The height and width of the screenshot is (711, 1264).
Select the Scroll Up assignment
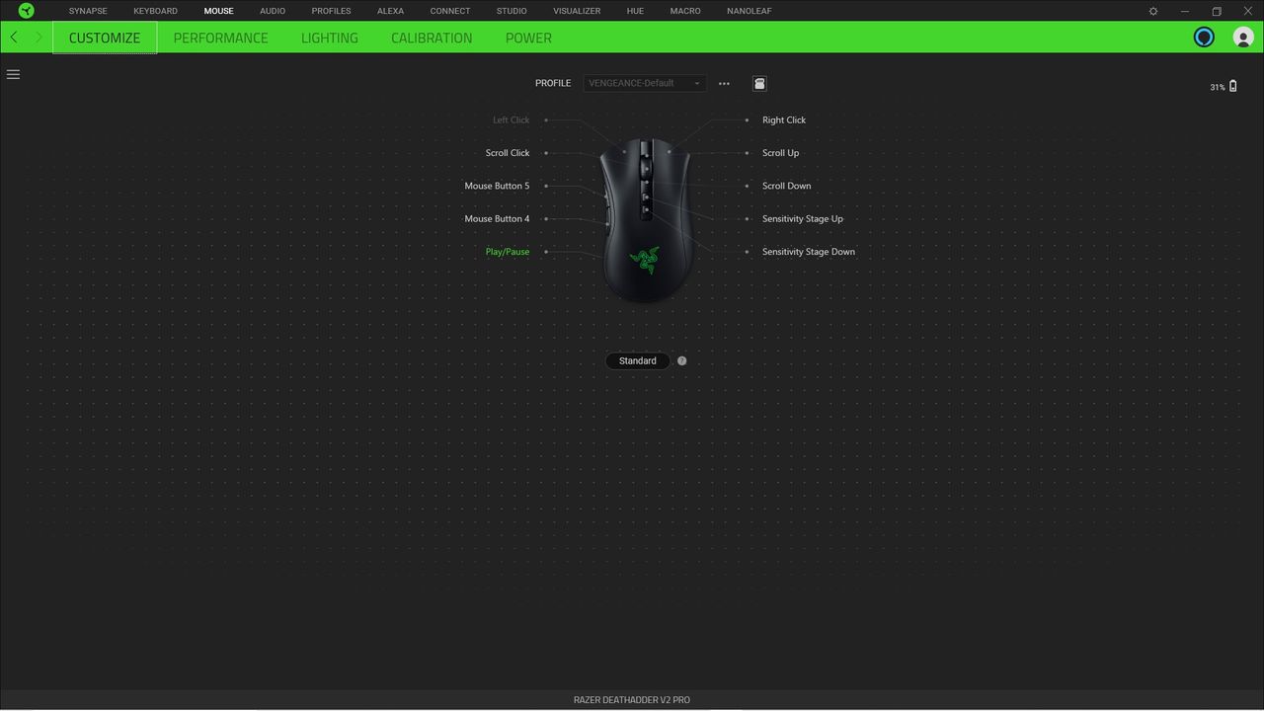[780, 153]
